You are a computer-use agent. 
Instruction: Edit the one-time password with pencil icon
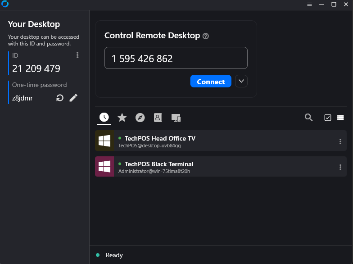click(x=73, y=98)
